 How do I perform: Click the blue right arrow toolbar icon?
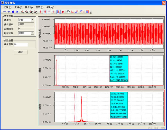click(4, 12)
